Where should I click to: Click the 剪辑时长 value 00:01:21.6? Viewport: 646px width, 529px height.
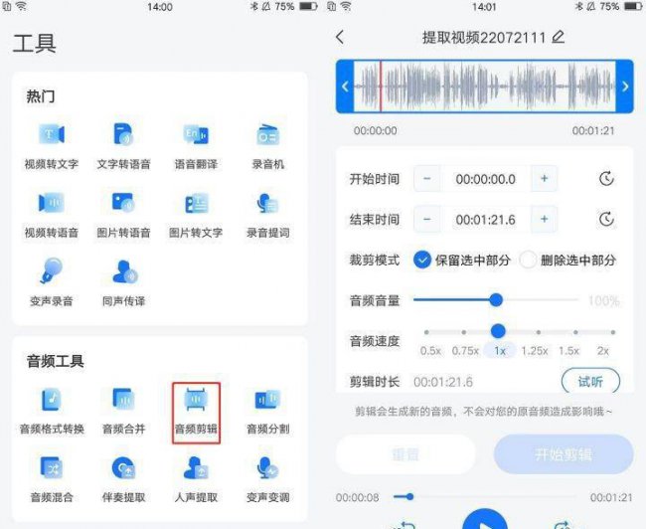pos(443,382)
